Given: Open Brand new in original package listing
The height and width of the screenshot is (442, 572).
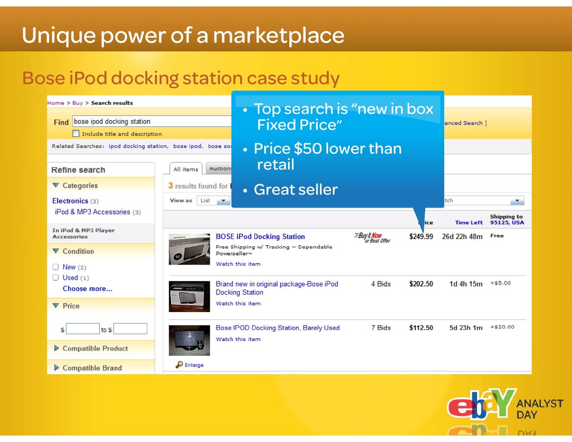Looking at the screenshot, I should tap(277, 288).
